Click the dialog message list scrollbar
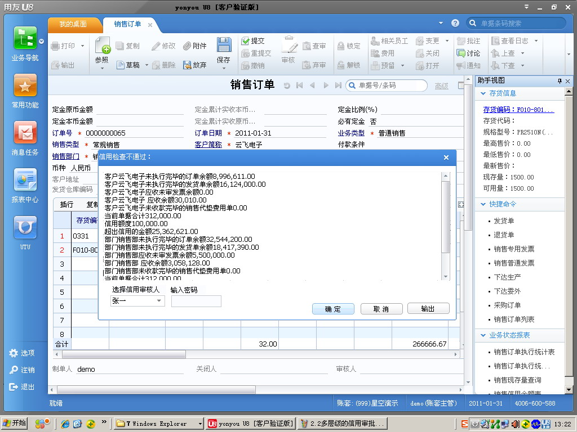The width and height of the screenshot is (577, 432). click(445, 226)
